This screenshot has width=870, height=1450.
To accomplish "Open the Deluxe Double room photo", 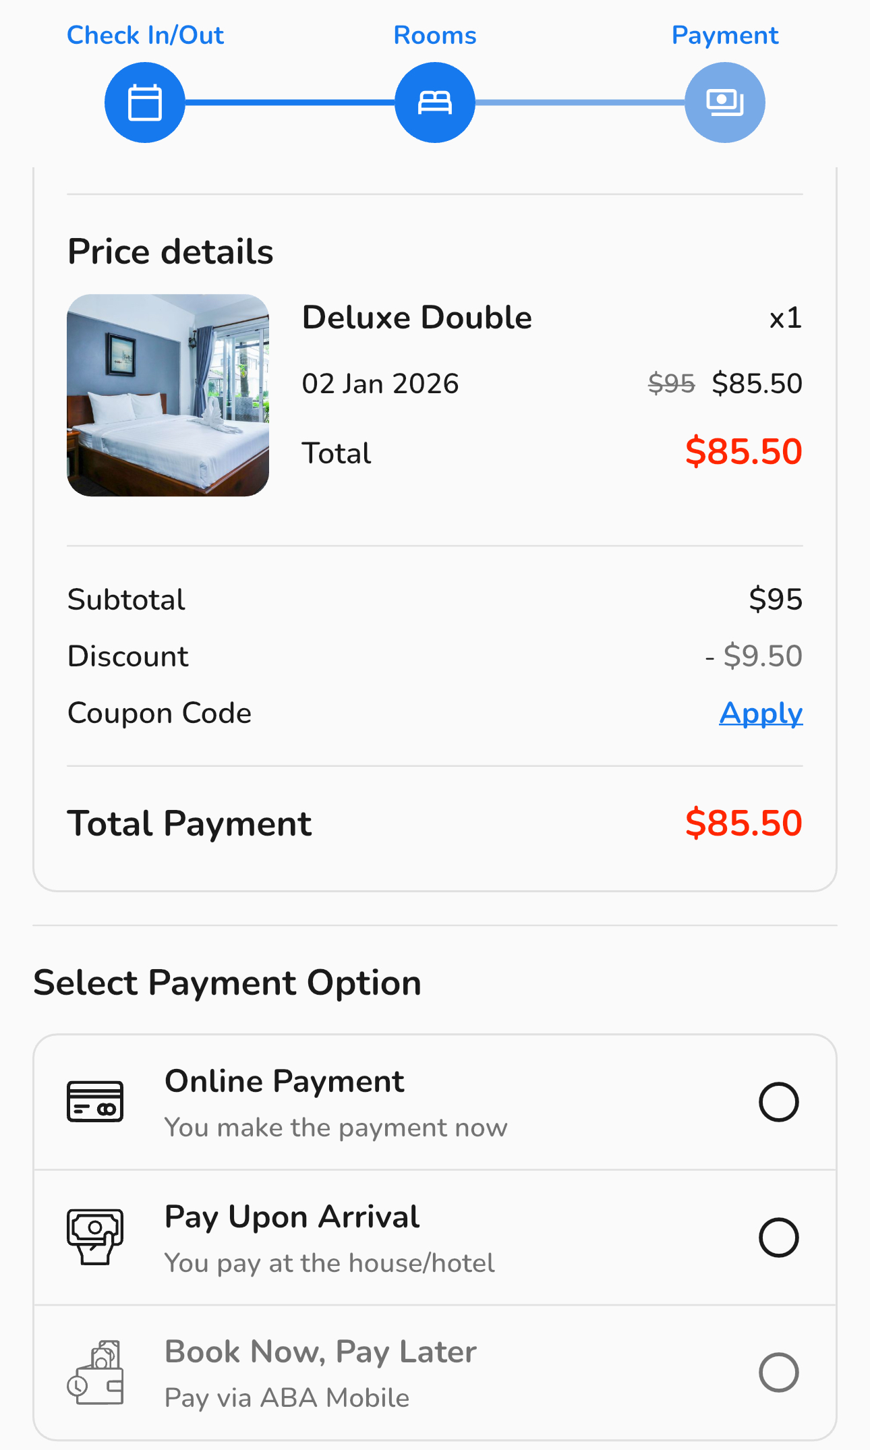I will tap(168, 395).
